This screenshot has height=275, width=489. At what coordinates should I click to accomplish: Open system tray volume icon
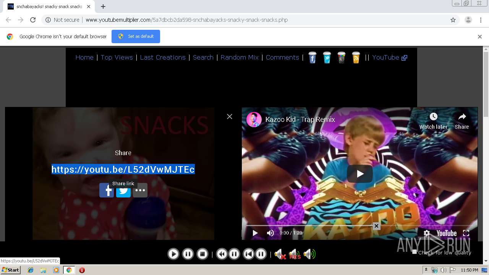pyautogui.click(x=443, y=270)
